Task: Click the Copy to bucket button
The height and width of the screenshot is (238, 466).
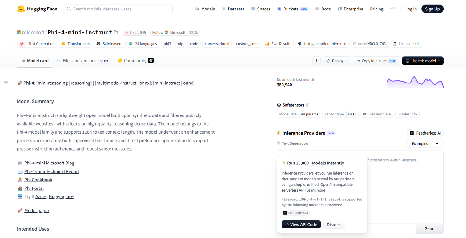Action: [x=376, y=61]
